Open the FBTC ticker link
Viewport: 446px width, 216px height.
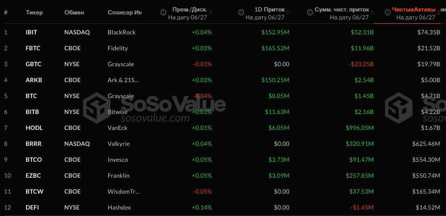coord(33,48)
